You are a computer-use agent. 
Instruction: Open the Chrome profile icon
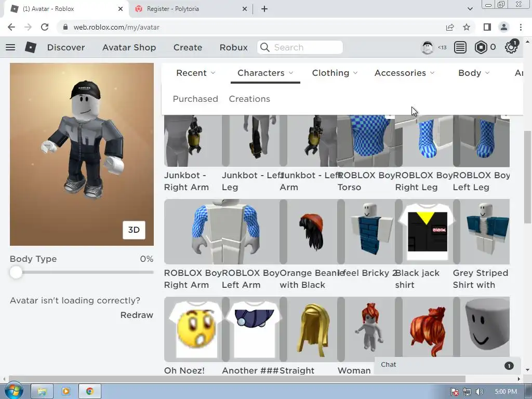coord(504,27)
